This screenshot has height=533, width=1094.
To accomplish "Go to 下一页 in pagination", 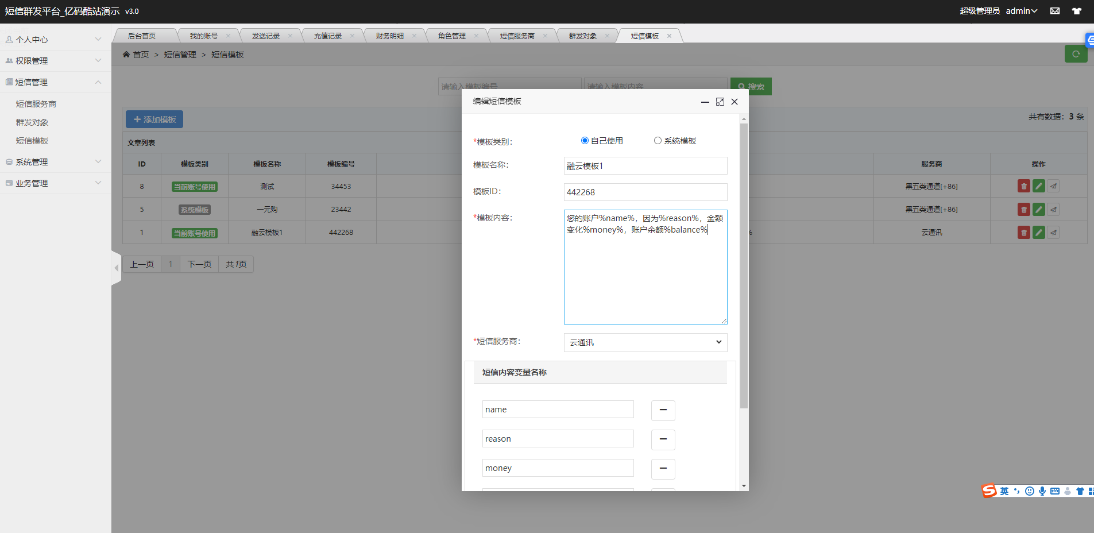I will [x=199, y=264].
